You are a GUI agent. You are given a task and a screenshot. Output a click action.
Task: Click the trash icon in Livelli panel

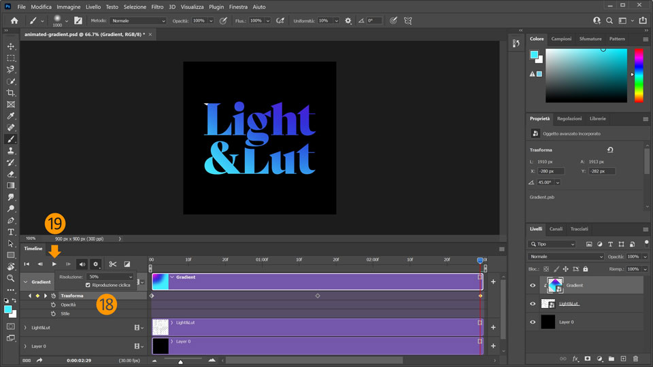(x=635, y=358)
